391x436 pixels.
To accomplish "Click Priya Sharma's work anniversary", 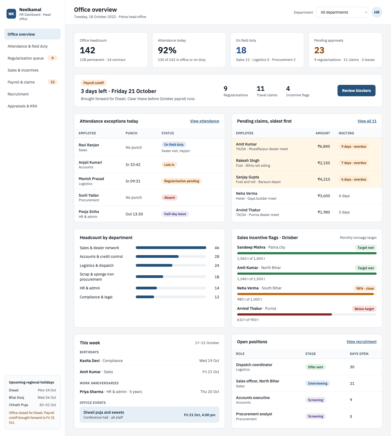I will pos(149,392).
